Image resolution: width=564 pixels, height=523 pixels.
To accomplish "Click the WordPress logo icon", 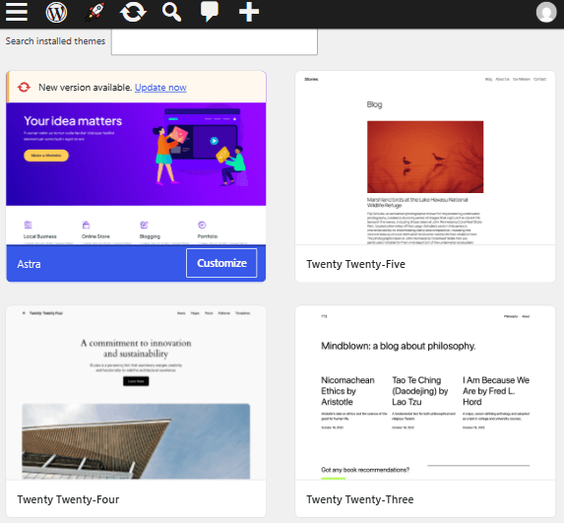I will point(56,12).
